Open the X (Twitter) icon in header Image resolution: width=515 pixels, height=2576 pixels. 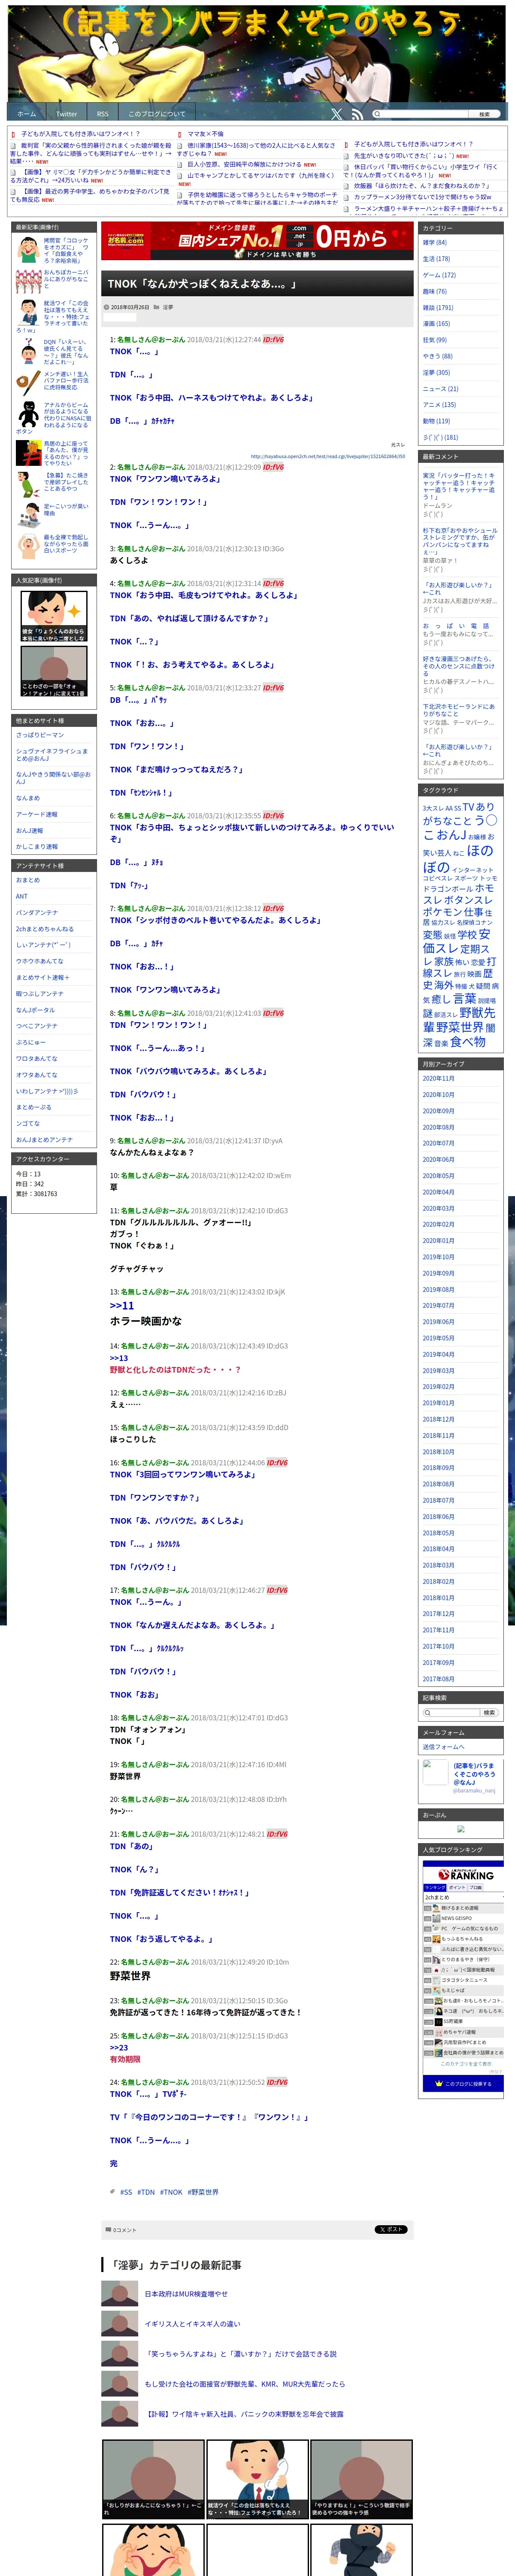336,114
